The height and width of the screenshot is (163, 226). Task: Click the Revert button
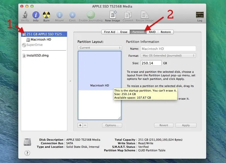click(x=164, y=125)
